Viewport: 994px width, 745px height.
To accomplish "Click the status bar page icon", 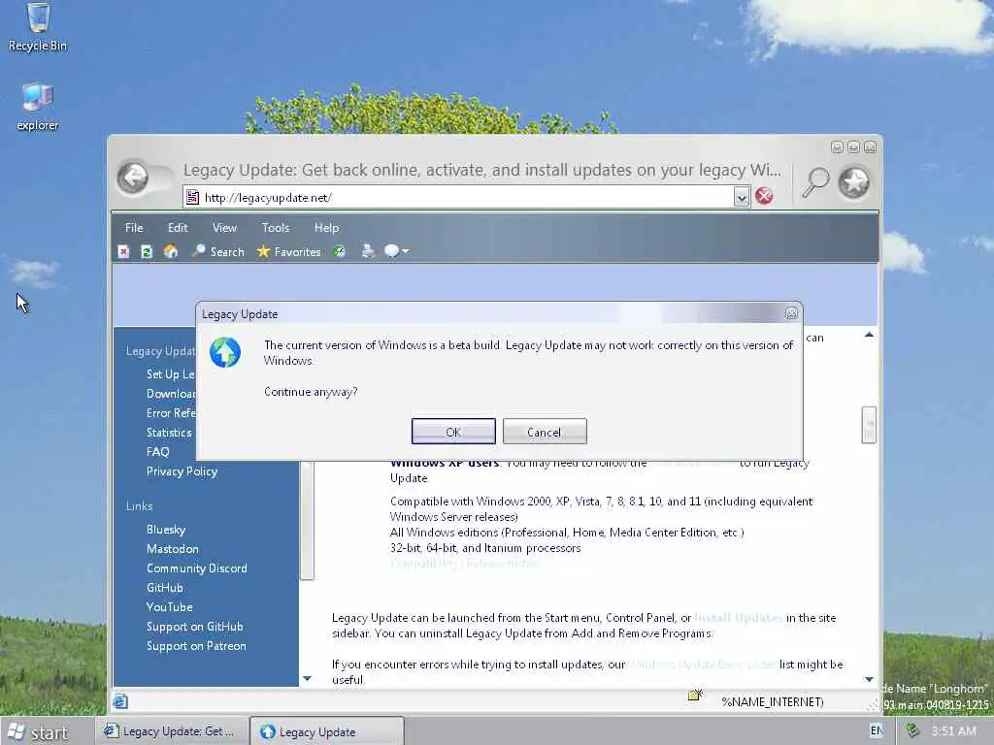I will click(x=120, y=701).
